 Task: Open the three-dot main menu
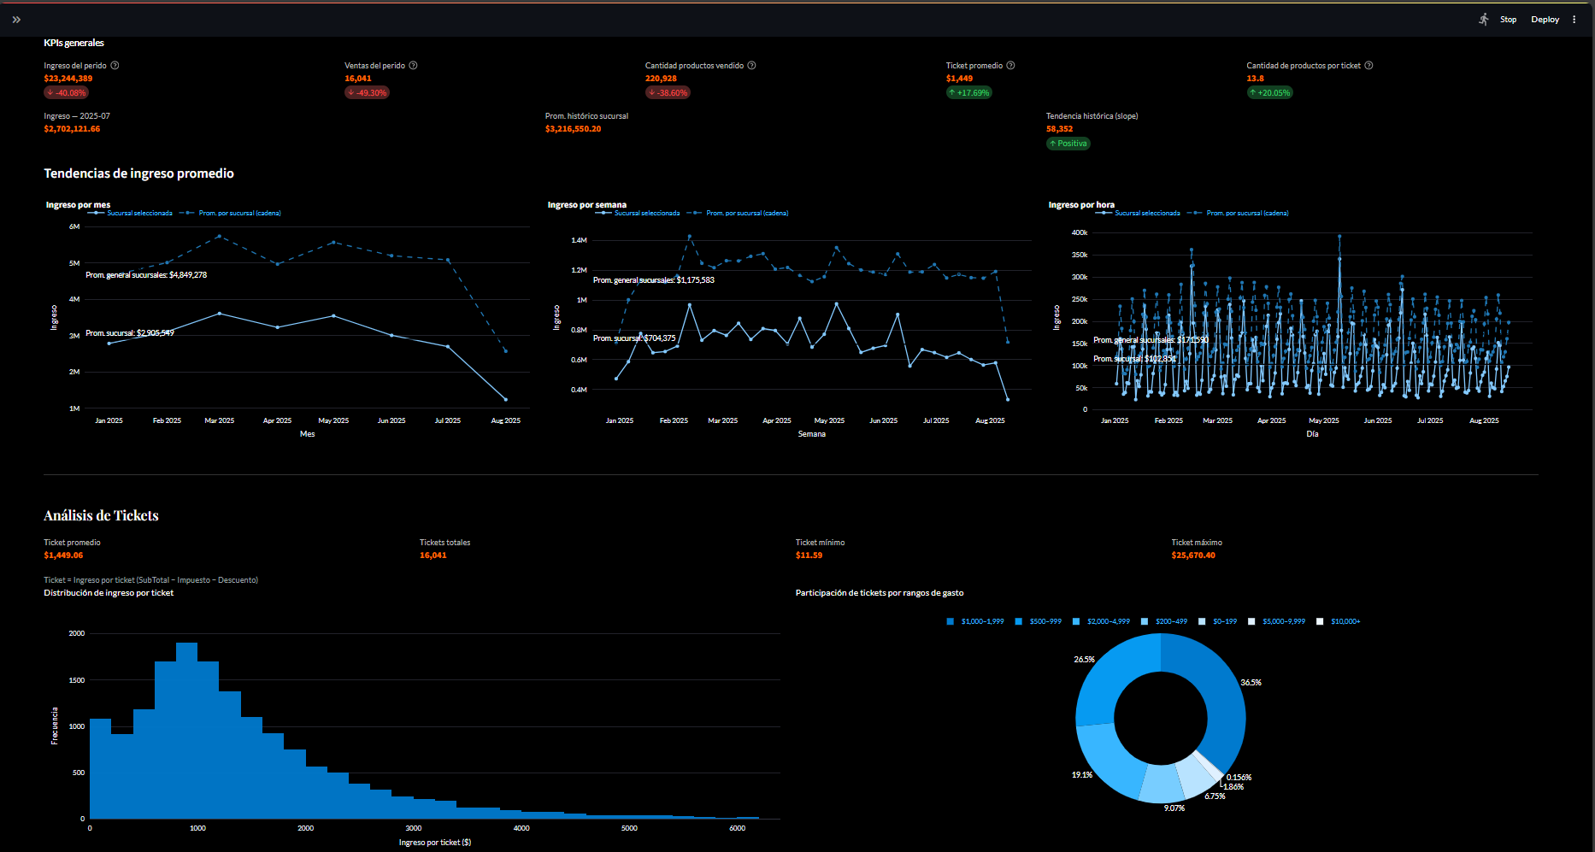point(1574,20)
